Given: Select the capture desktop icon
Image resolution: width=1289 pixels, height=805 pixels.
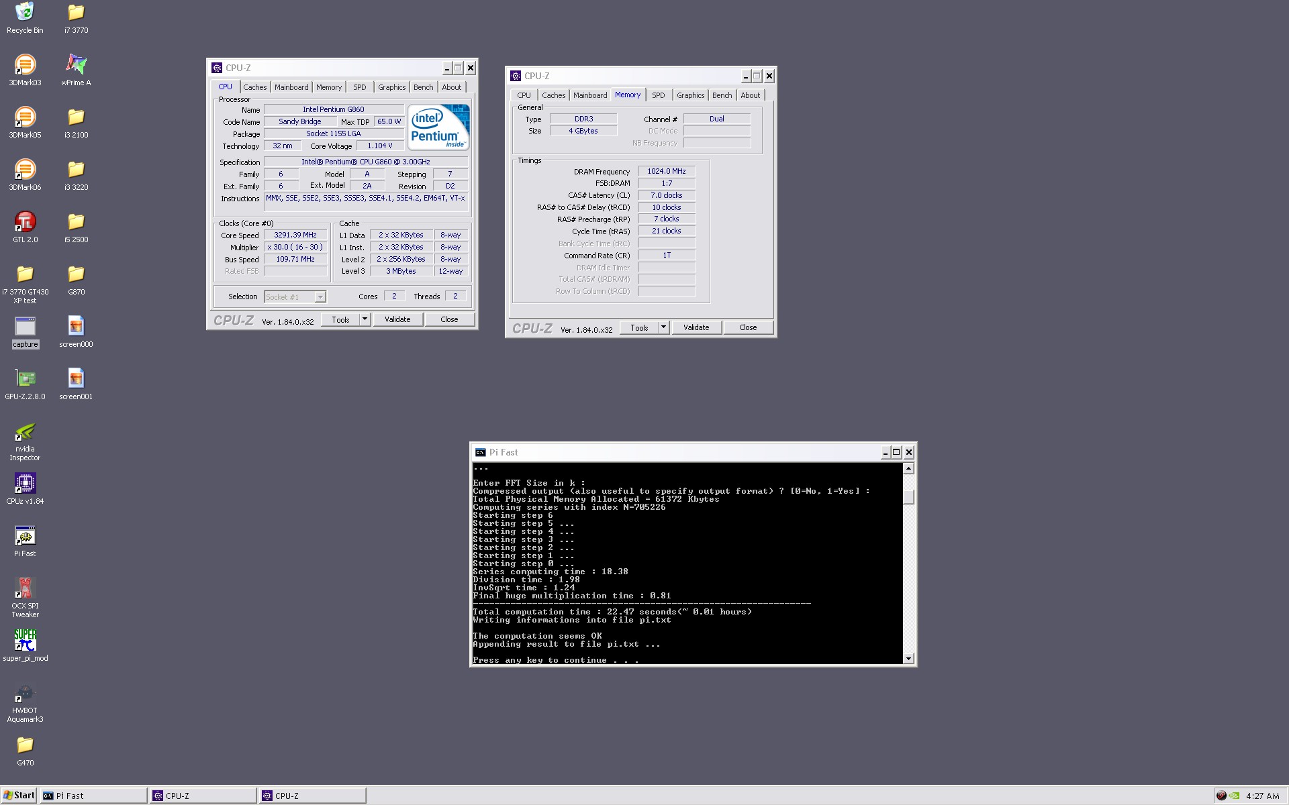Looking at the screenshot, I should click(x=25, y=331).
